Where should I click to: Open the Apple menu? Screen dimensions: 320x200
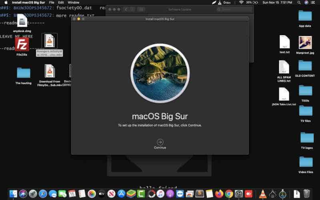pos(6,2)
